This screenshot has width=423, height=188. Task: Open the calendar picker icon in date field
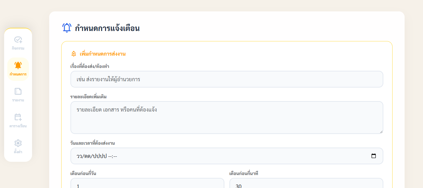point(373,156)
